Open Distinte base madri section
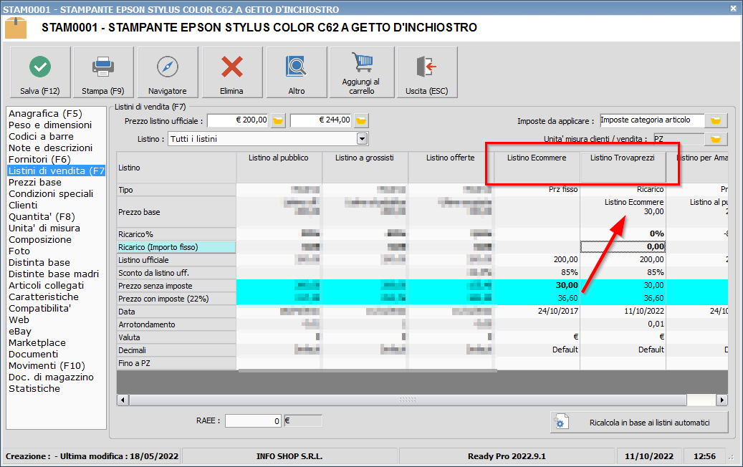Image resolution: width=743 pixels, height=467 pixels. (x=54, y=274)
